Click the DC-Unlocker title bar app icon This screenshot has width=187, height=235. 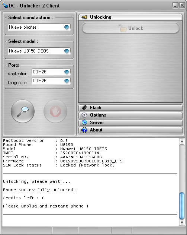[5, 6]
